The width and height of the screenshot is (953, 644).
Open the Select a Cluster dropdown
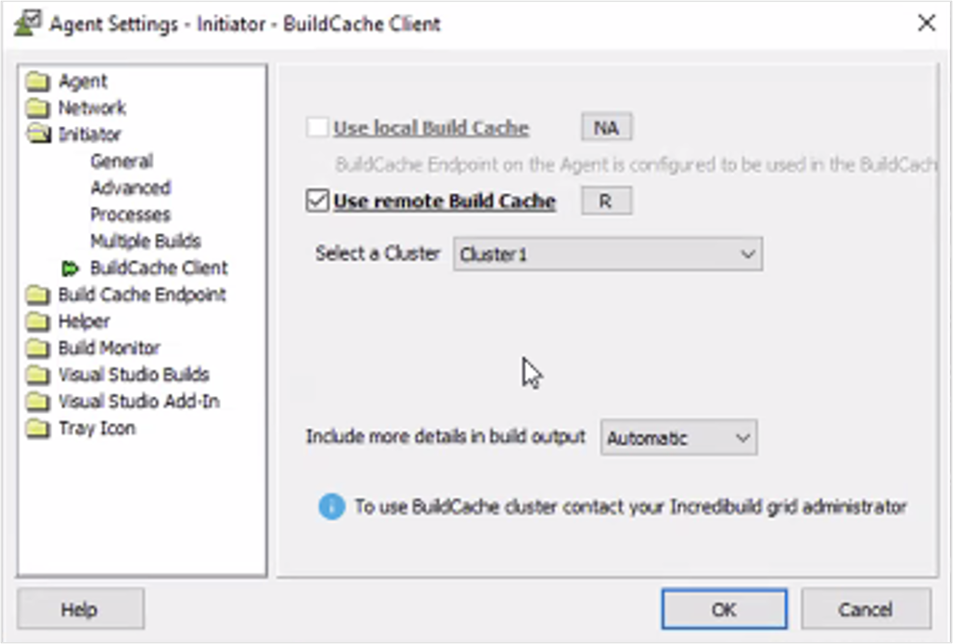[608, 254]
